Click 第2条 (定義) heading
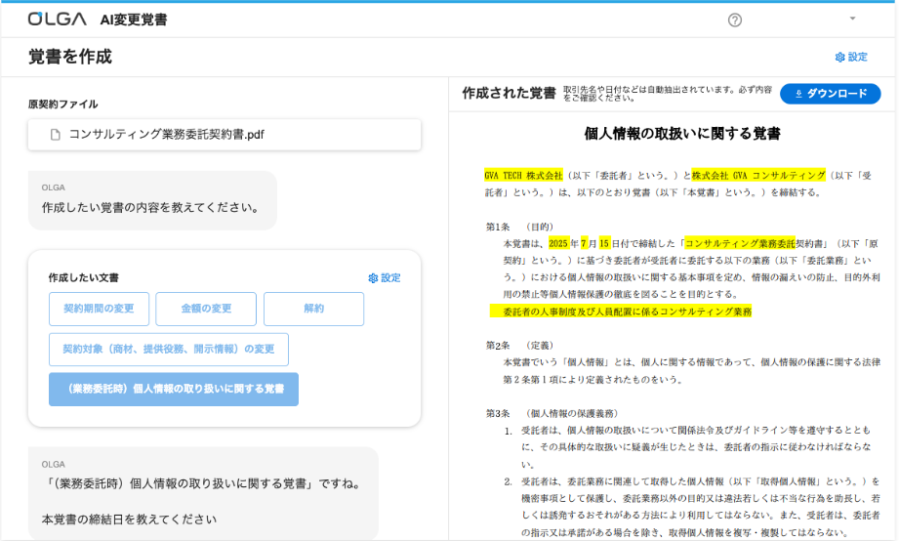Screen dimensions: 899x541 [x=519, y=346]
